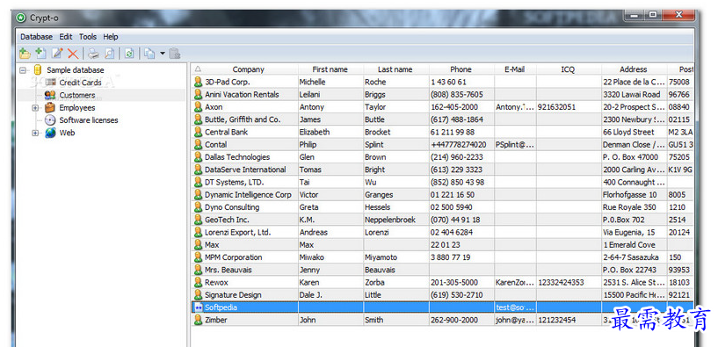This screenshot has width=718, height=347.
Task: Click the first name Miwako
Action: coord(311,257)
